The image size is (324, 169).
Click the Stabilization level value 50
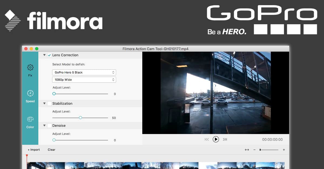pyautogui.click(x=114, y=118)
